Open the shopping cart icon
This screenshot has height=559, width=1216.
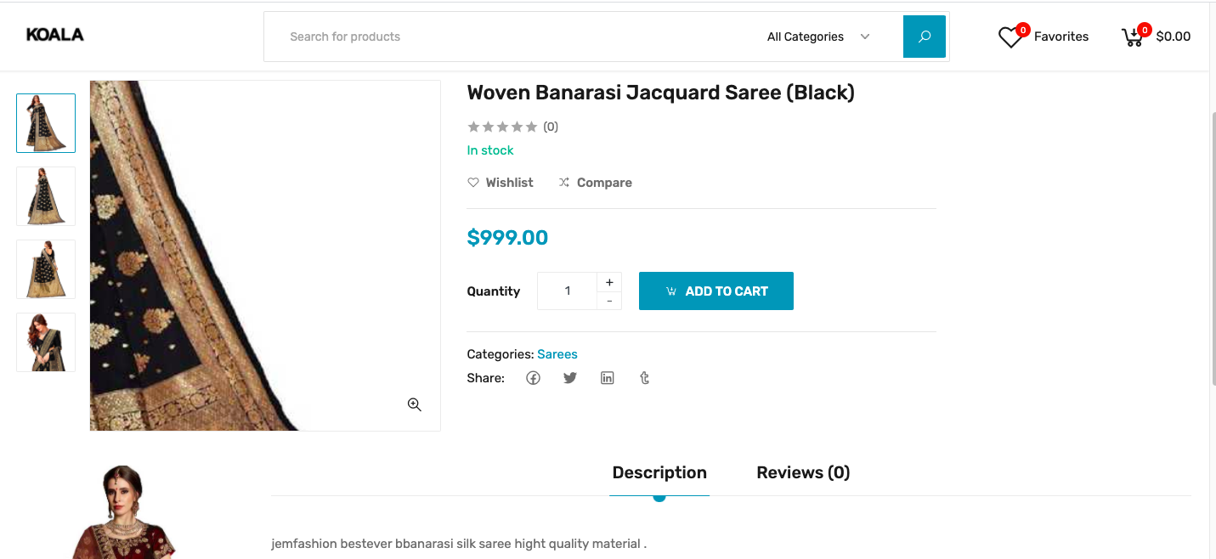pyautogui.click(x=1133, y=37)
